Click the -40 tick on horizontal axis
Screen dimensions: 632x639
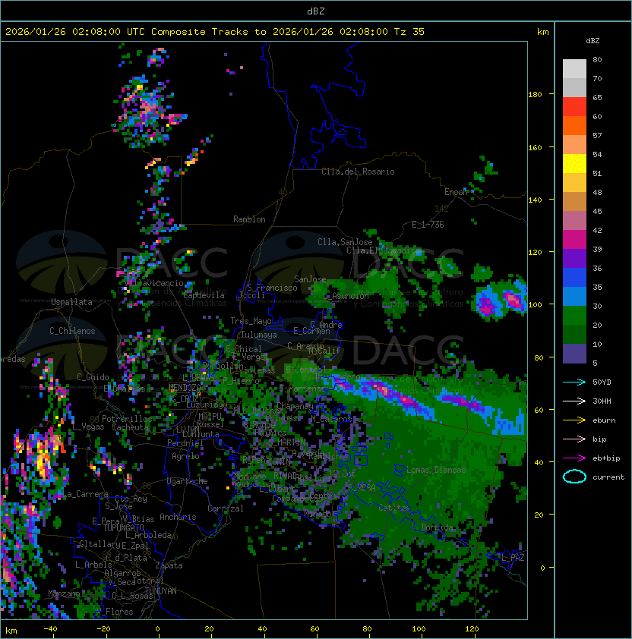pos(50,629)
